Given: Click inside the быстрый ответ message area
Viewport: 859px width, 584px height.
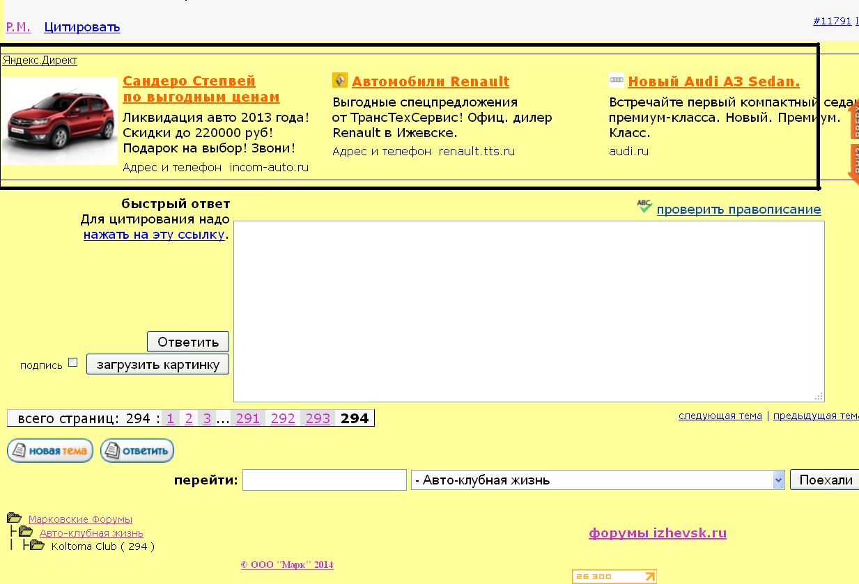Looking at the screenshot, I should (529, 311).
